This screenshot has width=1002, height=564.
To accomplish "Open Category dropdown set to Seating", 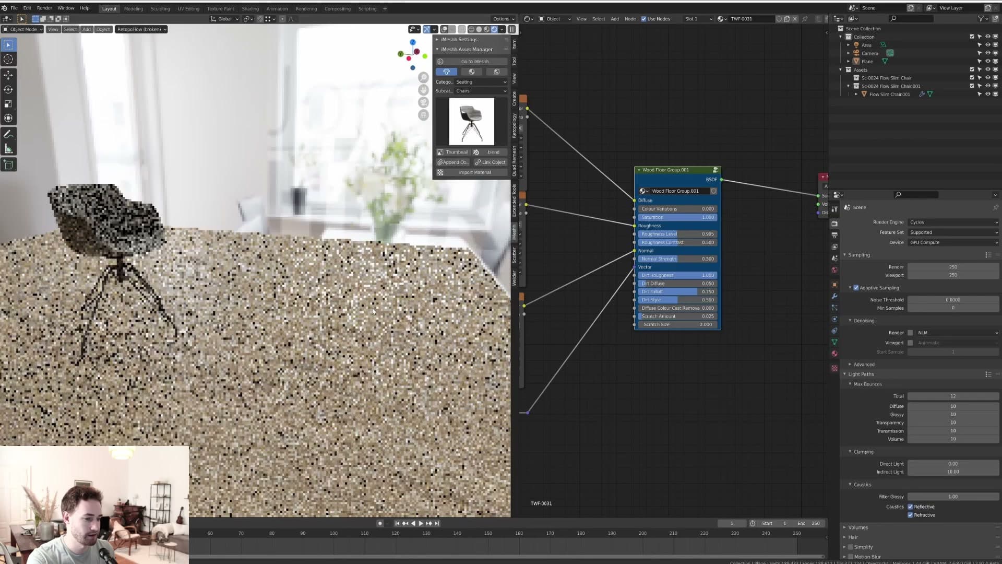I will click(x=481, y=82).
